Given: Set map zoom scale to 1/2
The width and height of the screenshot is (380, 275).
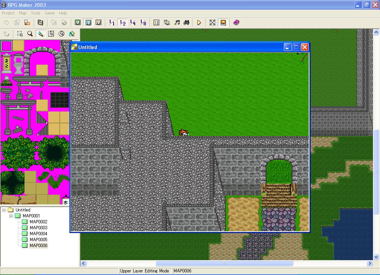Looking at the screenshot, I should (x=122, y=23).
